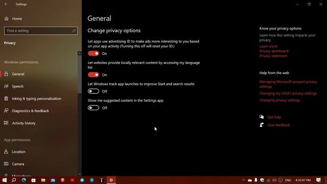Show hidden icons in the system tray

244,180
